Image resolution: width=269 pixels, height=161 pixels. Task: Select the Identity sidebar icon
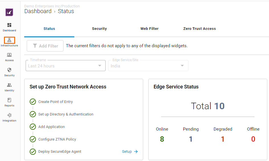click(9, 85)
